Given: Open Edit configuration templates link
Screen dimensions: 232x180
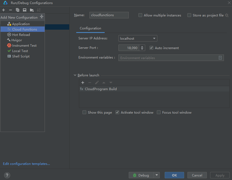Looking at the screenshot, I should pos(26,164).
